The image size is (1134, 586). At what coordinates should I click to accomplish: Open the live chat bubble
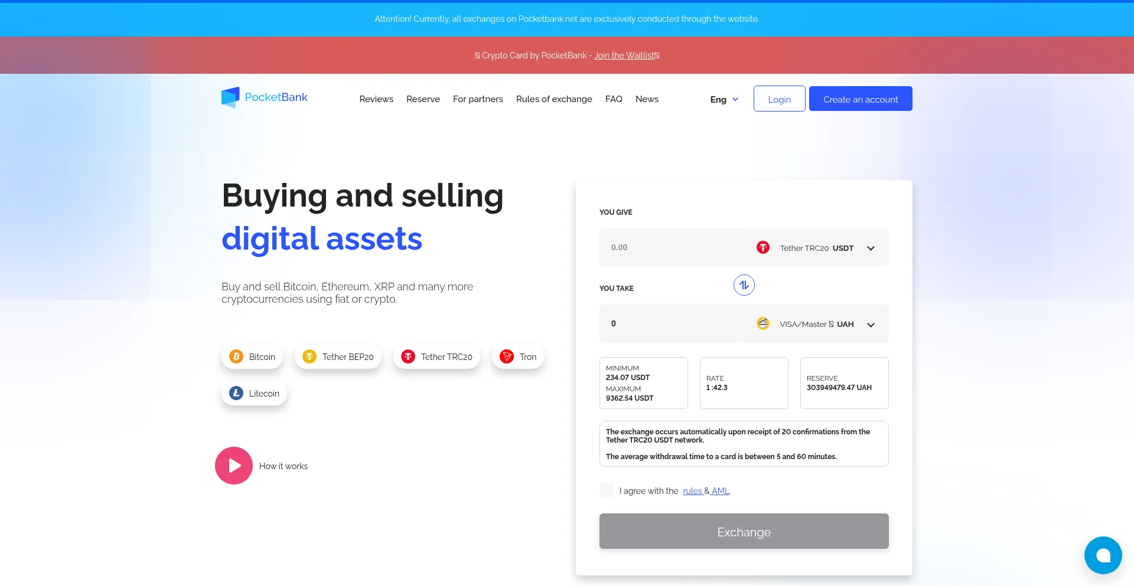coord(1103,555)
